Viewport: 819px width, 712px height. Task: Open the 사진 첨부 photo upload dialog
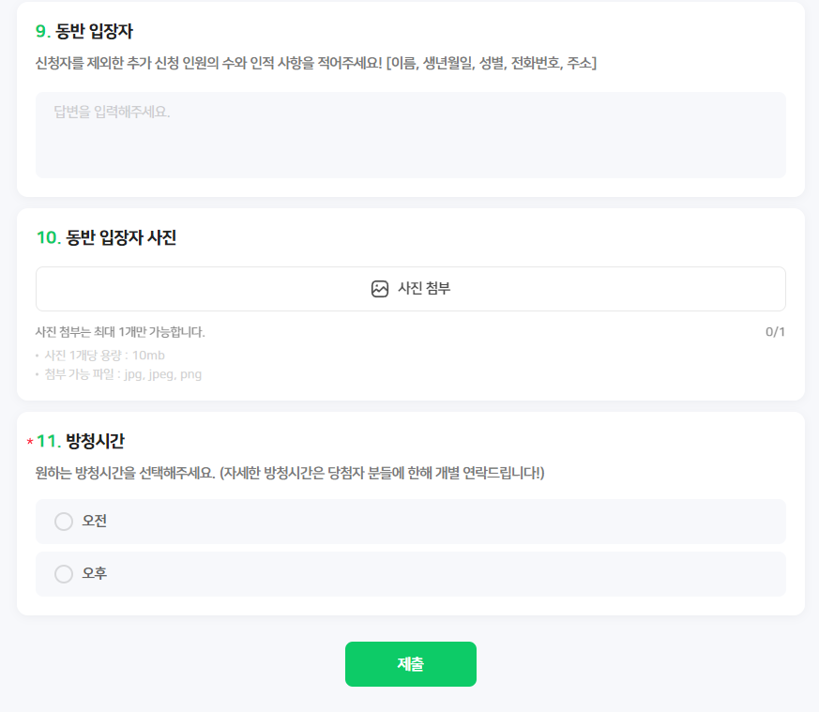click(410, 288)
